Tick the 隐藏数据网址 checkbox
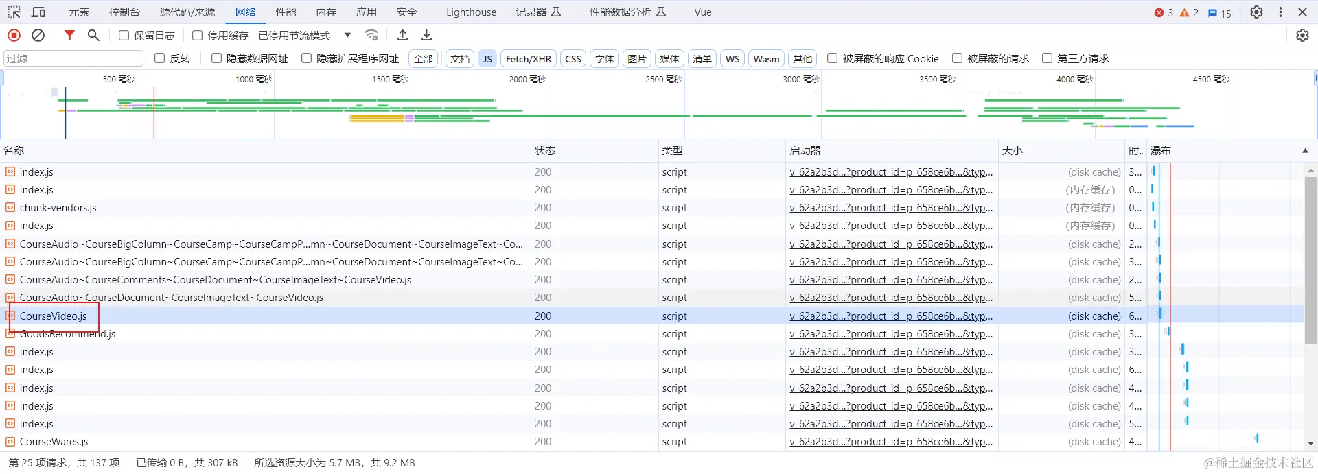Viewport: 1318px width, 474px height. tap(216, 58)
